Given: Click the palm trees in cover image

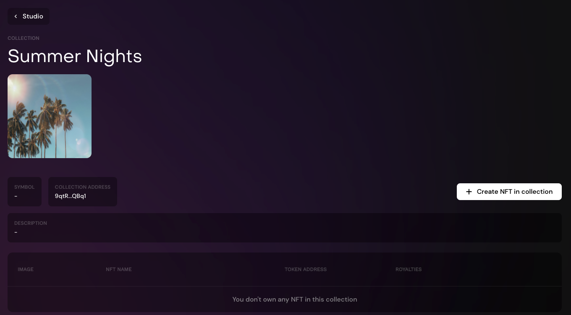Looking at the screenshot, I should (42, 126).
